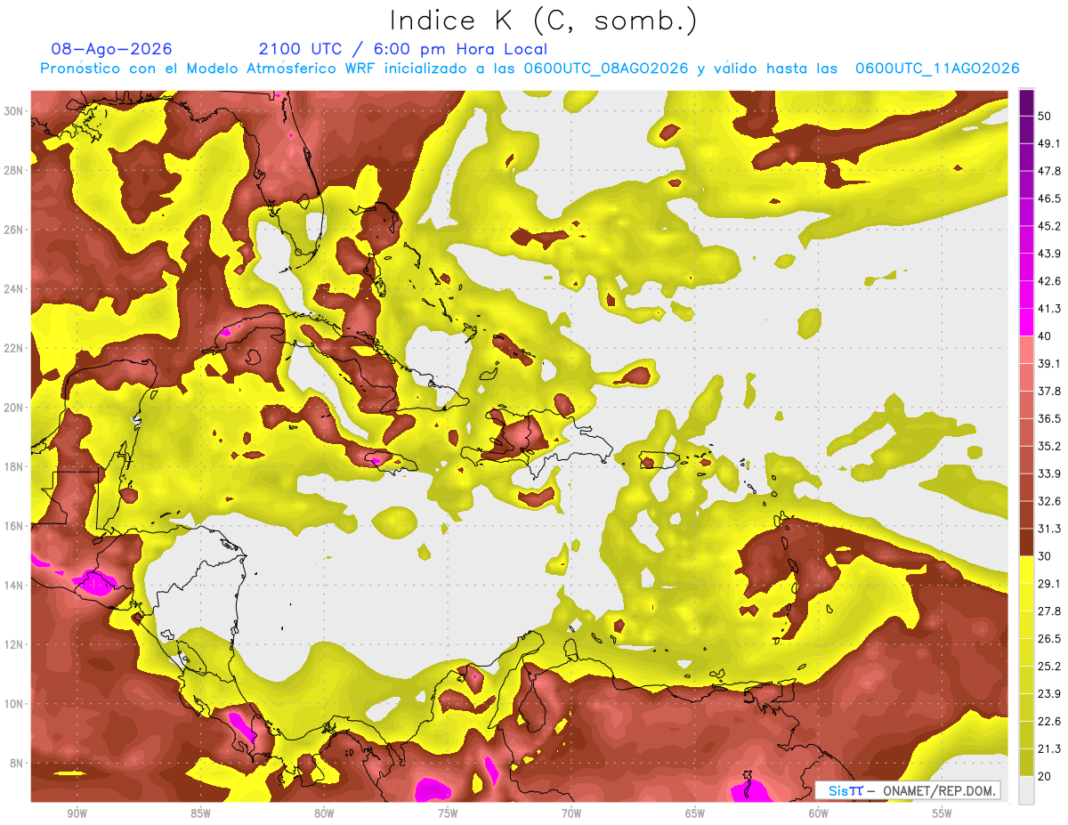Click the valid-until time "0600UTC_11AGO2026"
Image resolution: width=1068 pixels, height=825 pixels.
[937, 69]
